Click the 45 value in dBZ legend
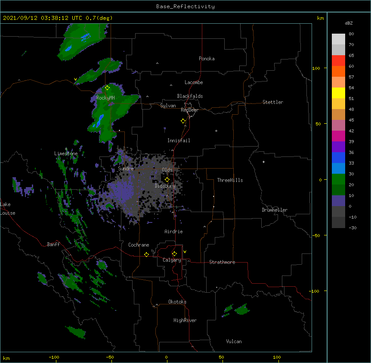Image resolution: width=371 pixels, height=363 pixels. [x=351, y=120]
